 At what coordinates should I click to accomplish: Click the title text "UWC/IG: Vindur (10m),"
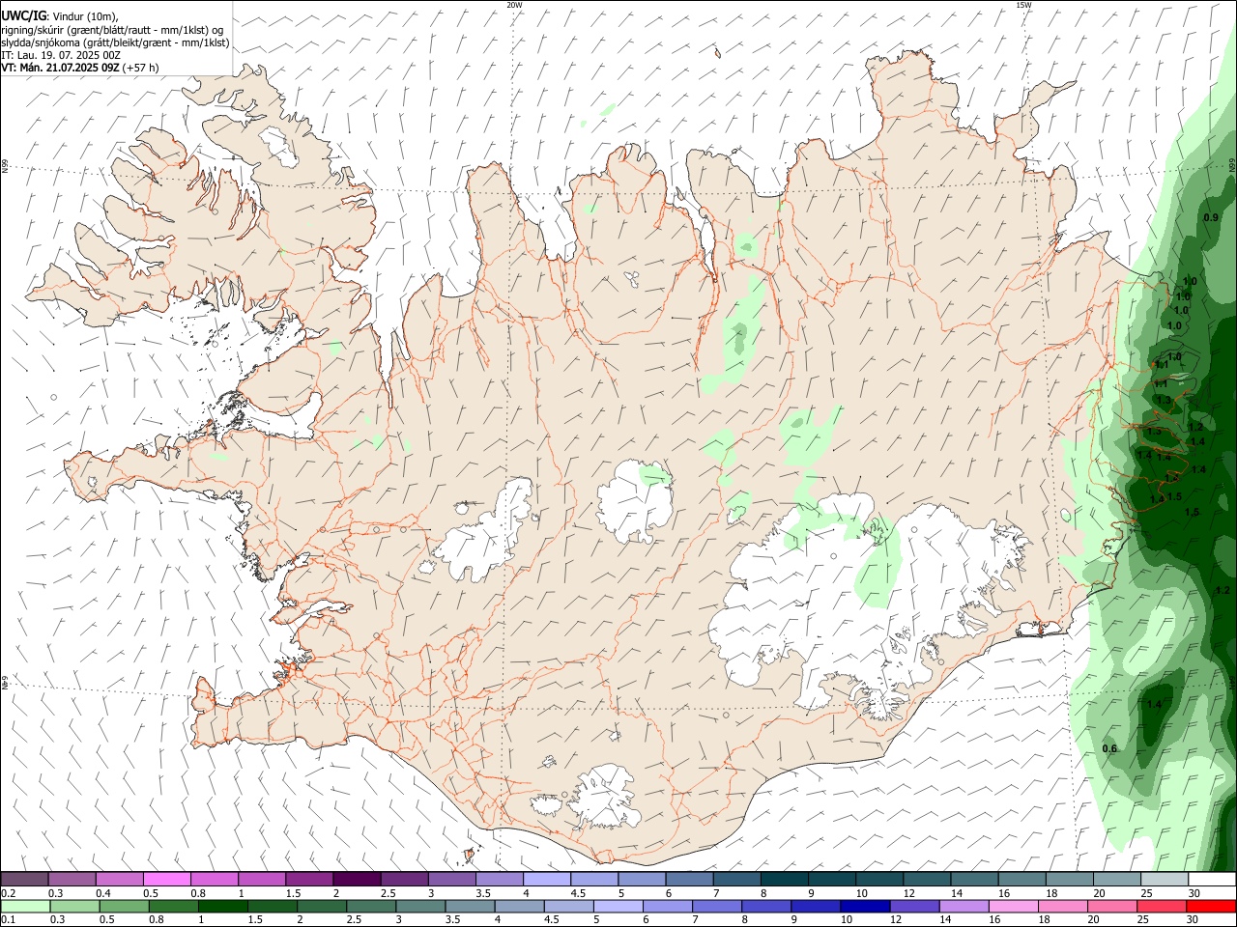point(59,15)
